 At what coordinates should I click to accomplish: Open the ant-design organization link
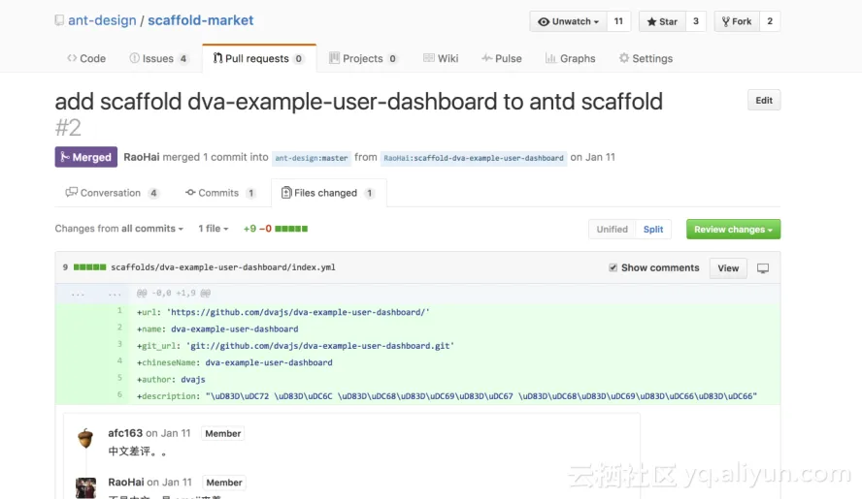(102, 20)
